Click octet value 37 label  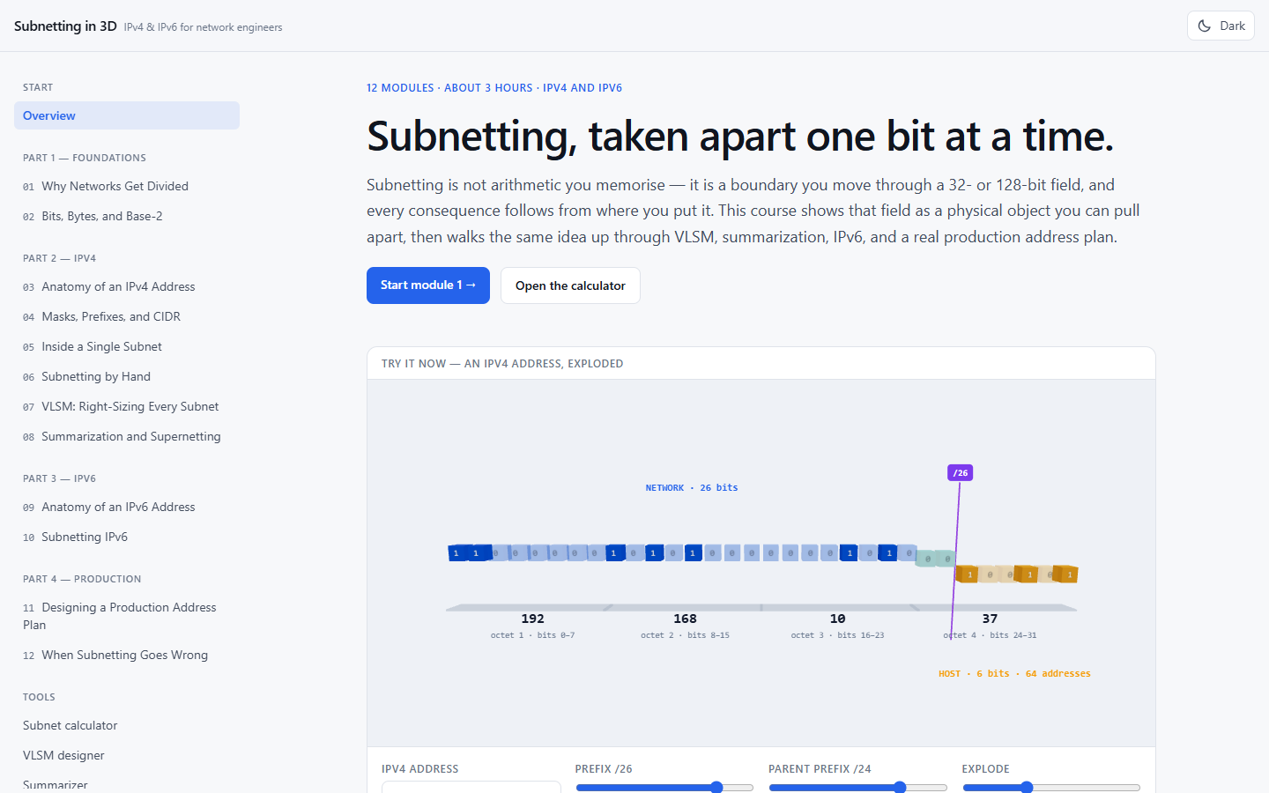990,619
